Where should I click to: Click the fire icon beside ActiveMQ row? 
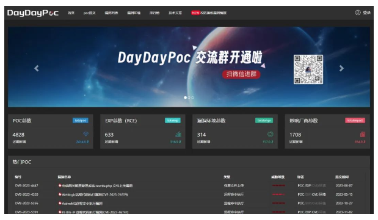pyautogui.click(x=60, y=203)
